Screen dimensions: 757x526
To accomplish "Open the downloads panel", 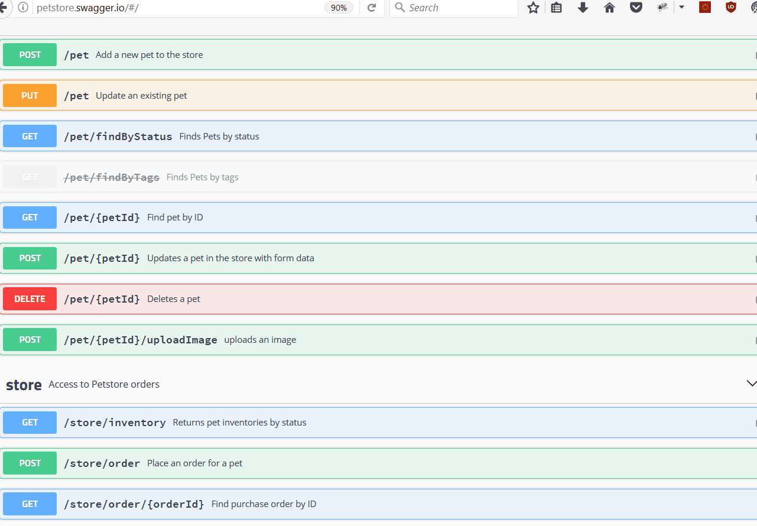I will pyautogui.click(x=583, y=8).
